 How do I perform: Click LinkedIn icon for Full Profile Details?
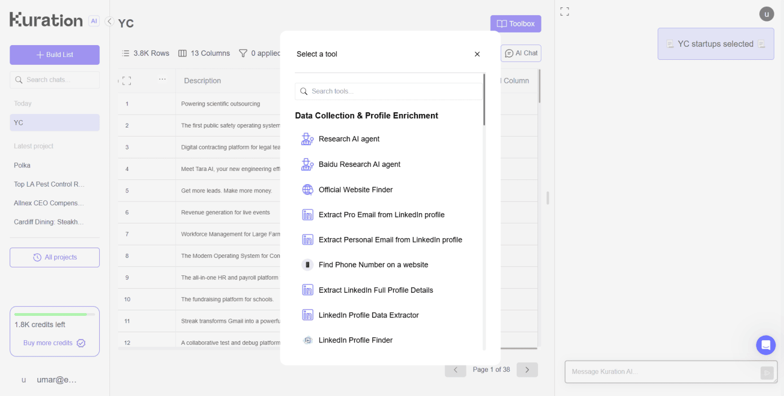[x=307, y=290]
